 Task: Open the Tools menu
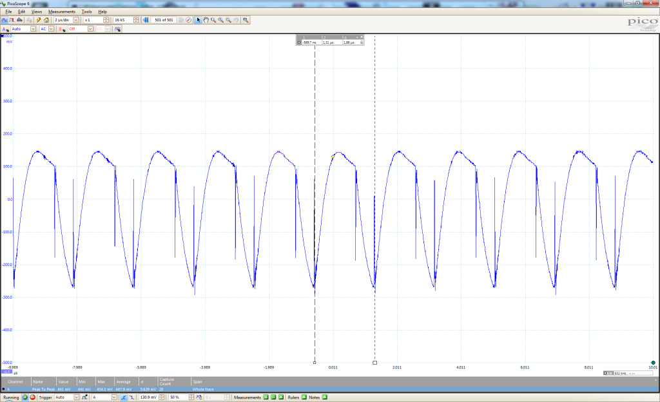[87, 12]
